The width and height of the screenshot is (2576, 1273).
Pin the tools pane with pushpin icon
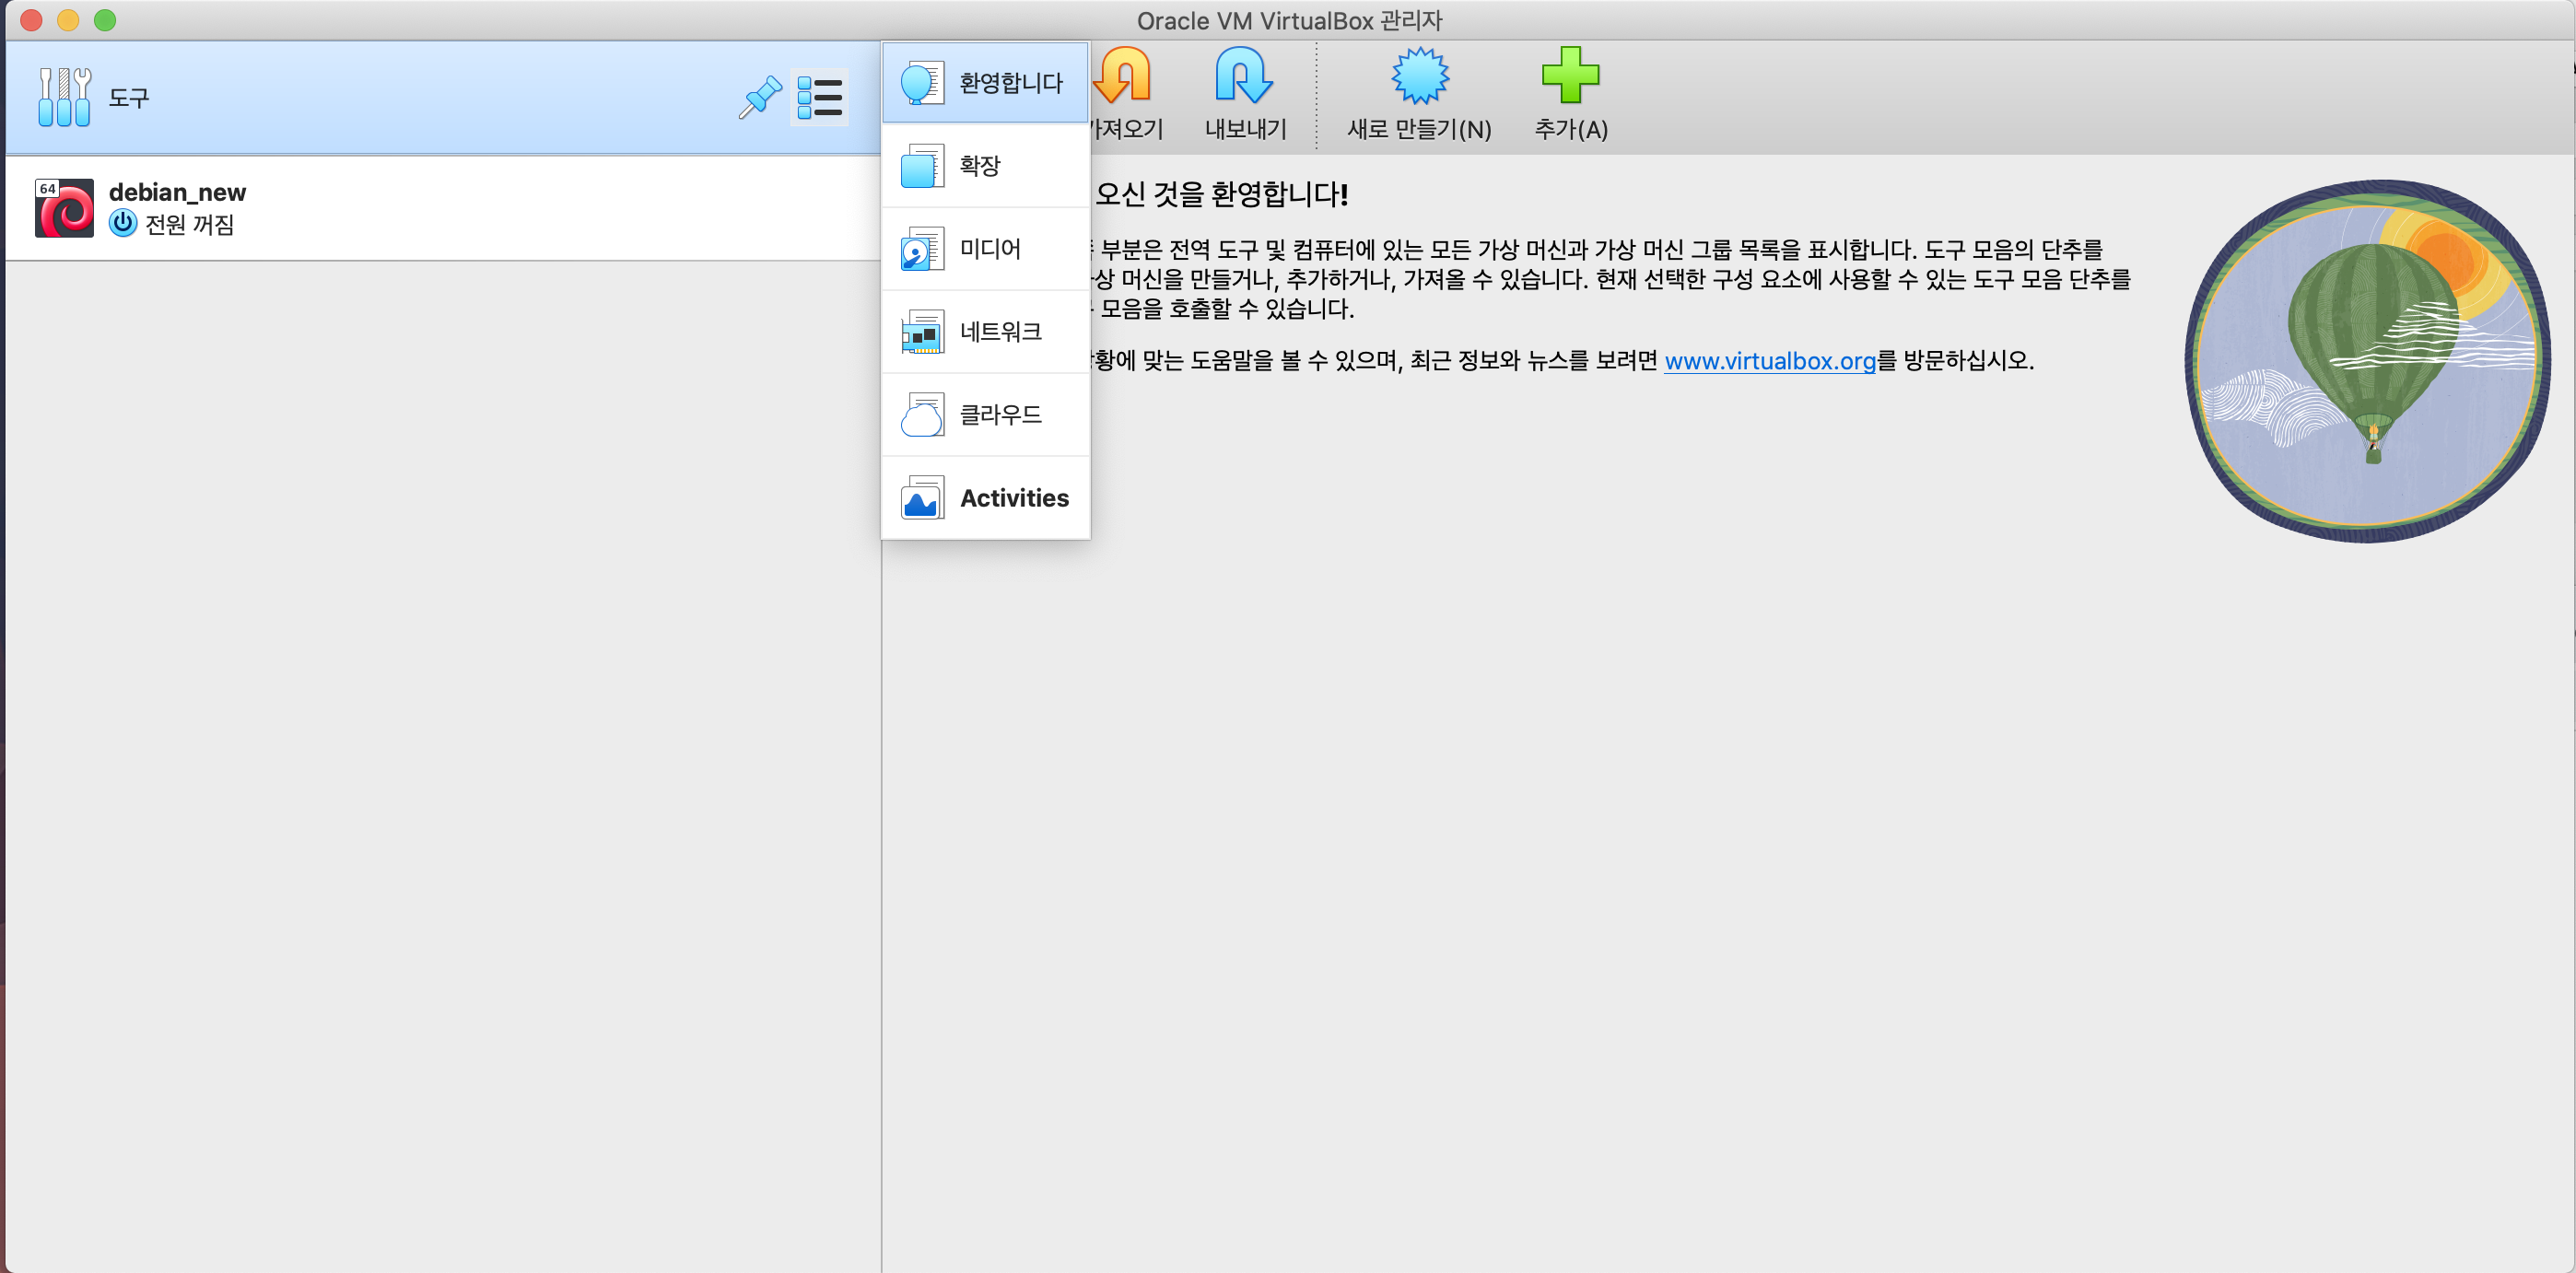(760, 97)
